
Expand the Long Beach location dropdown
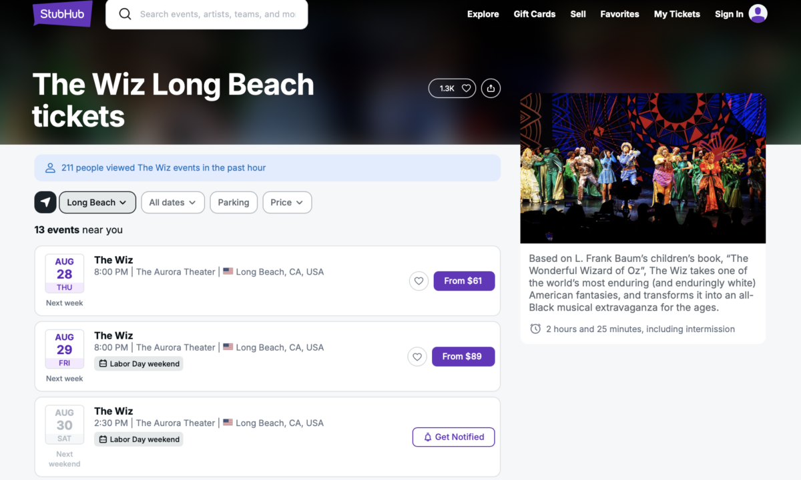pos(97,203)
